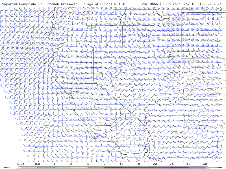Click the scale label '7'
Screen dimensions: 226x169
(x=105, y=164)
